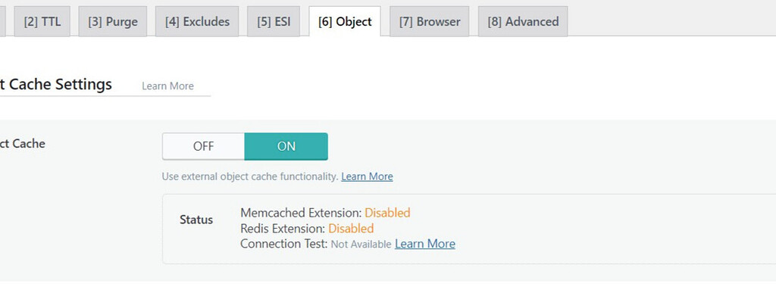This screenshot has height=287, width=776.
Task: Click the external object cache description text
Action: pos(250,176)
